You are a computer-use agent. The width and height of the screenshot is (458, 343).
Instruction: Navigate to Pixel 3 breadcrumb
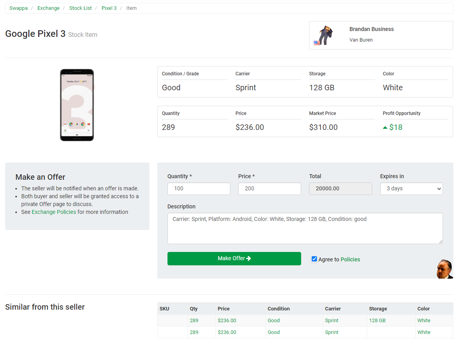(109, 8)
